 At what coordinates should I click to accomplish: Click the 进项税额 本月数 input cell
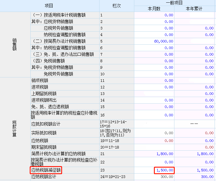click(x=154, y=87)
